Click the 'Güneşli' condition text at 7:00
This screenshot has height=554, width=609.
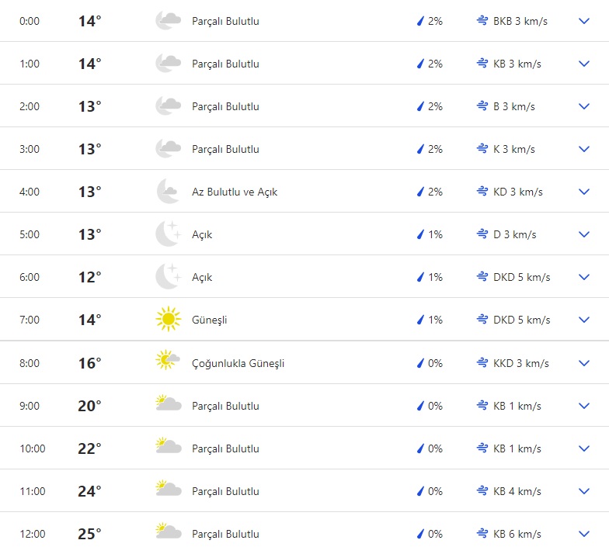click(x=210, y=320)
